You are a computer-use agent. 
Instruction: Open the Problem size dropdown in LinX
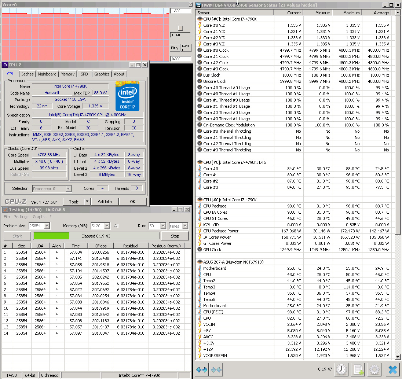[47, 226]
